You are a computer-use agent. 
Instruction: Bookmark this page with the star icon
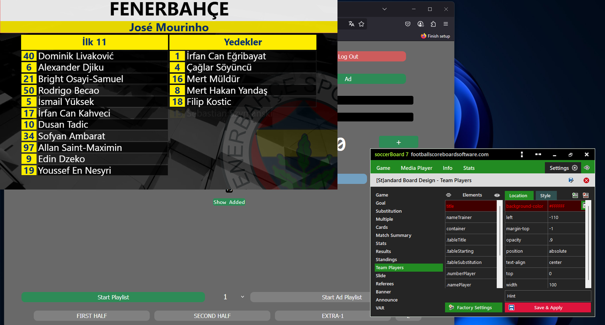[361, 24]
